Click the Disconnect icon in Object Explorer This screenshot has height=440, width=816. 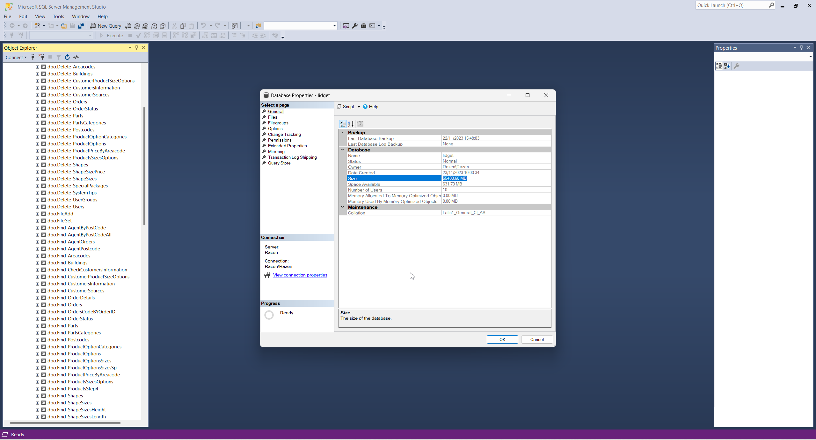coord(41,57)
